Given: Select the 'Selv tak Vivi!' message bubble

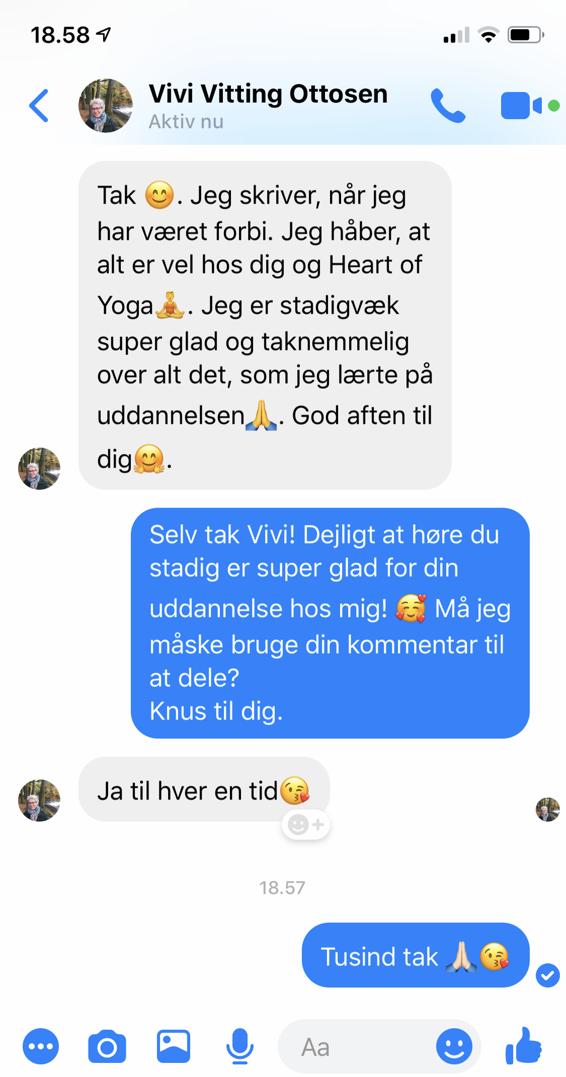Looking at the screenshot, I should pyautogui.click(x=330, y=623).
